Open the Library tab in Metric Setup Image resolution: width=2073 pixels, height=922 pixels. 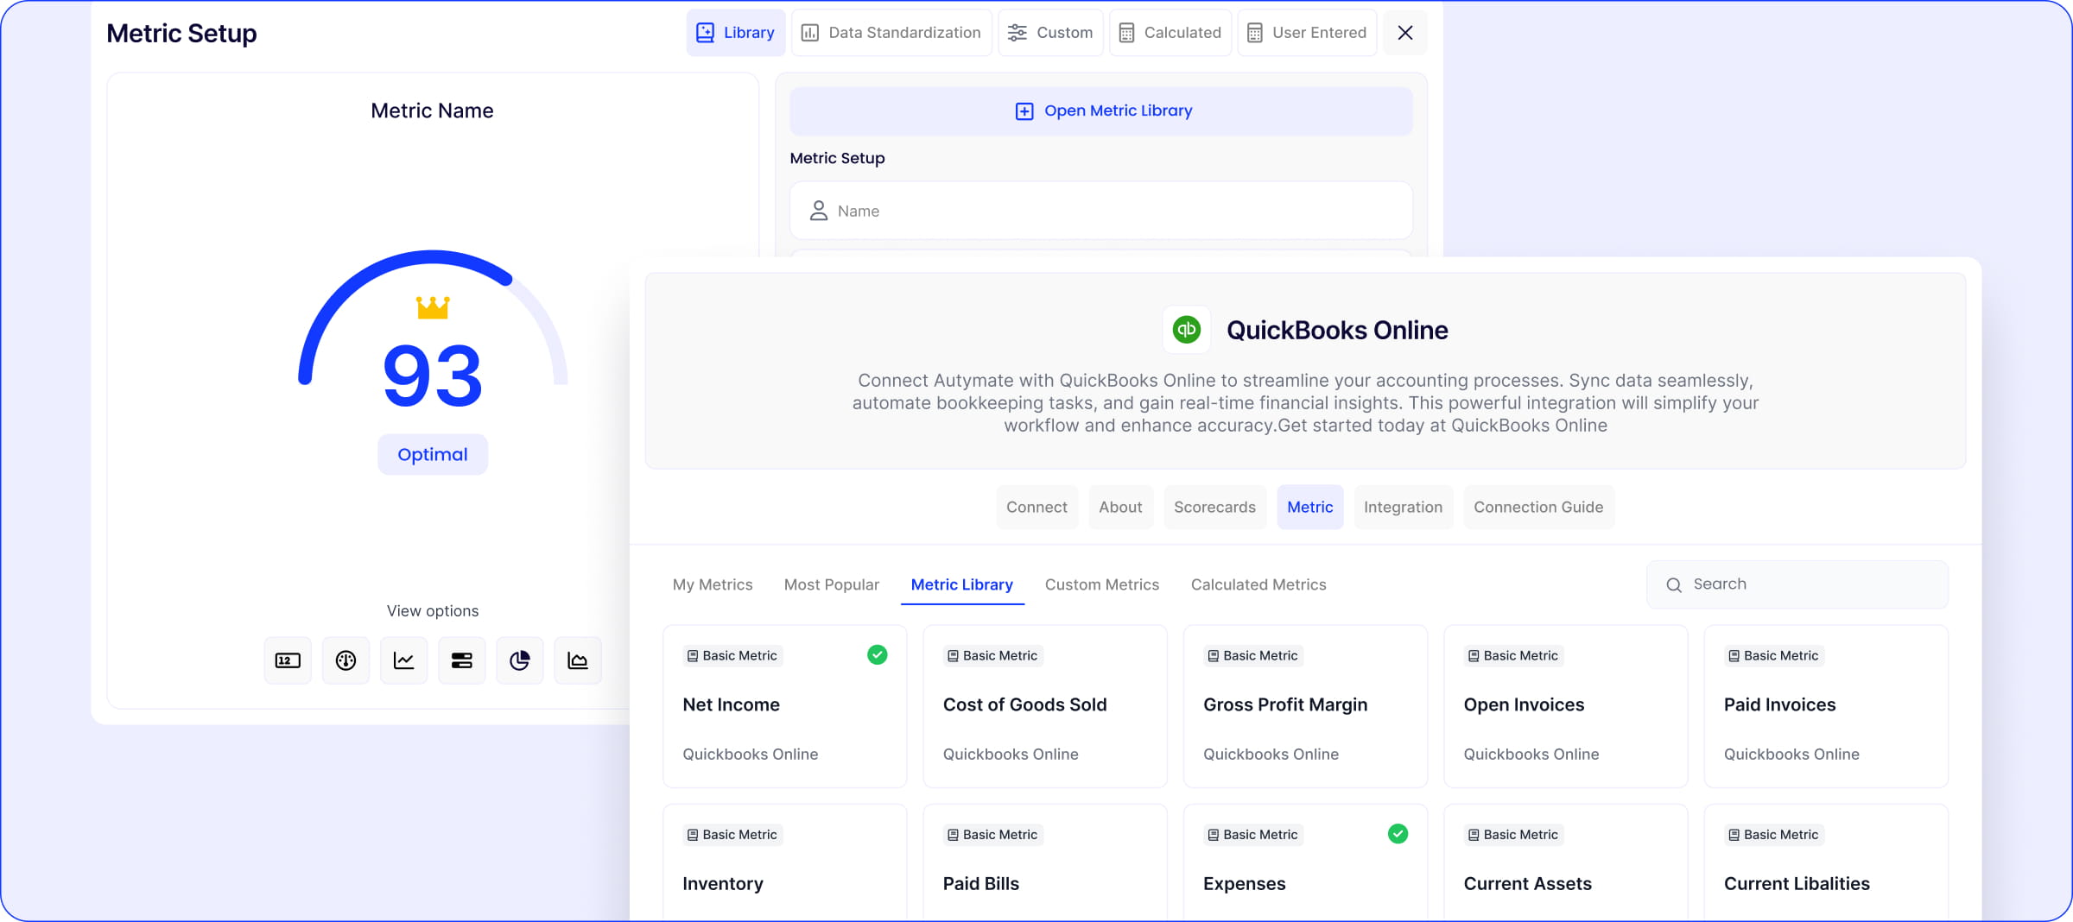point(736,33)
